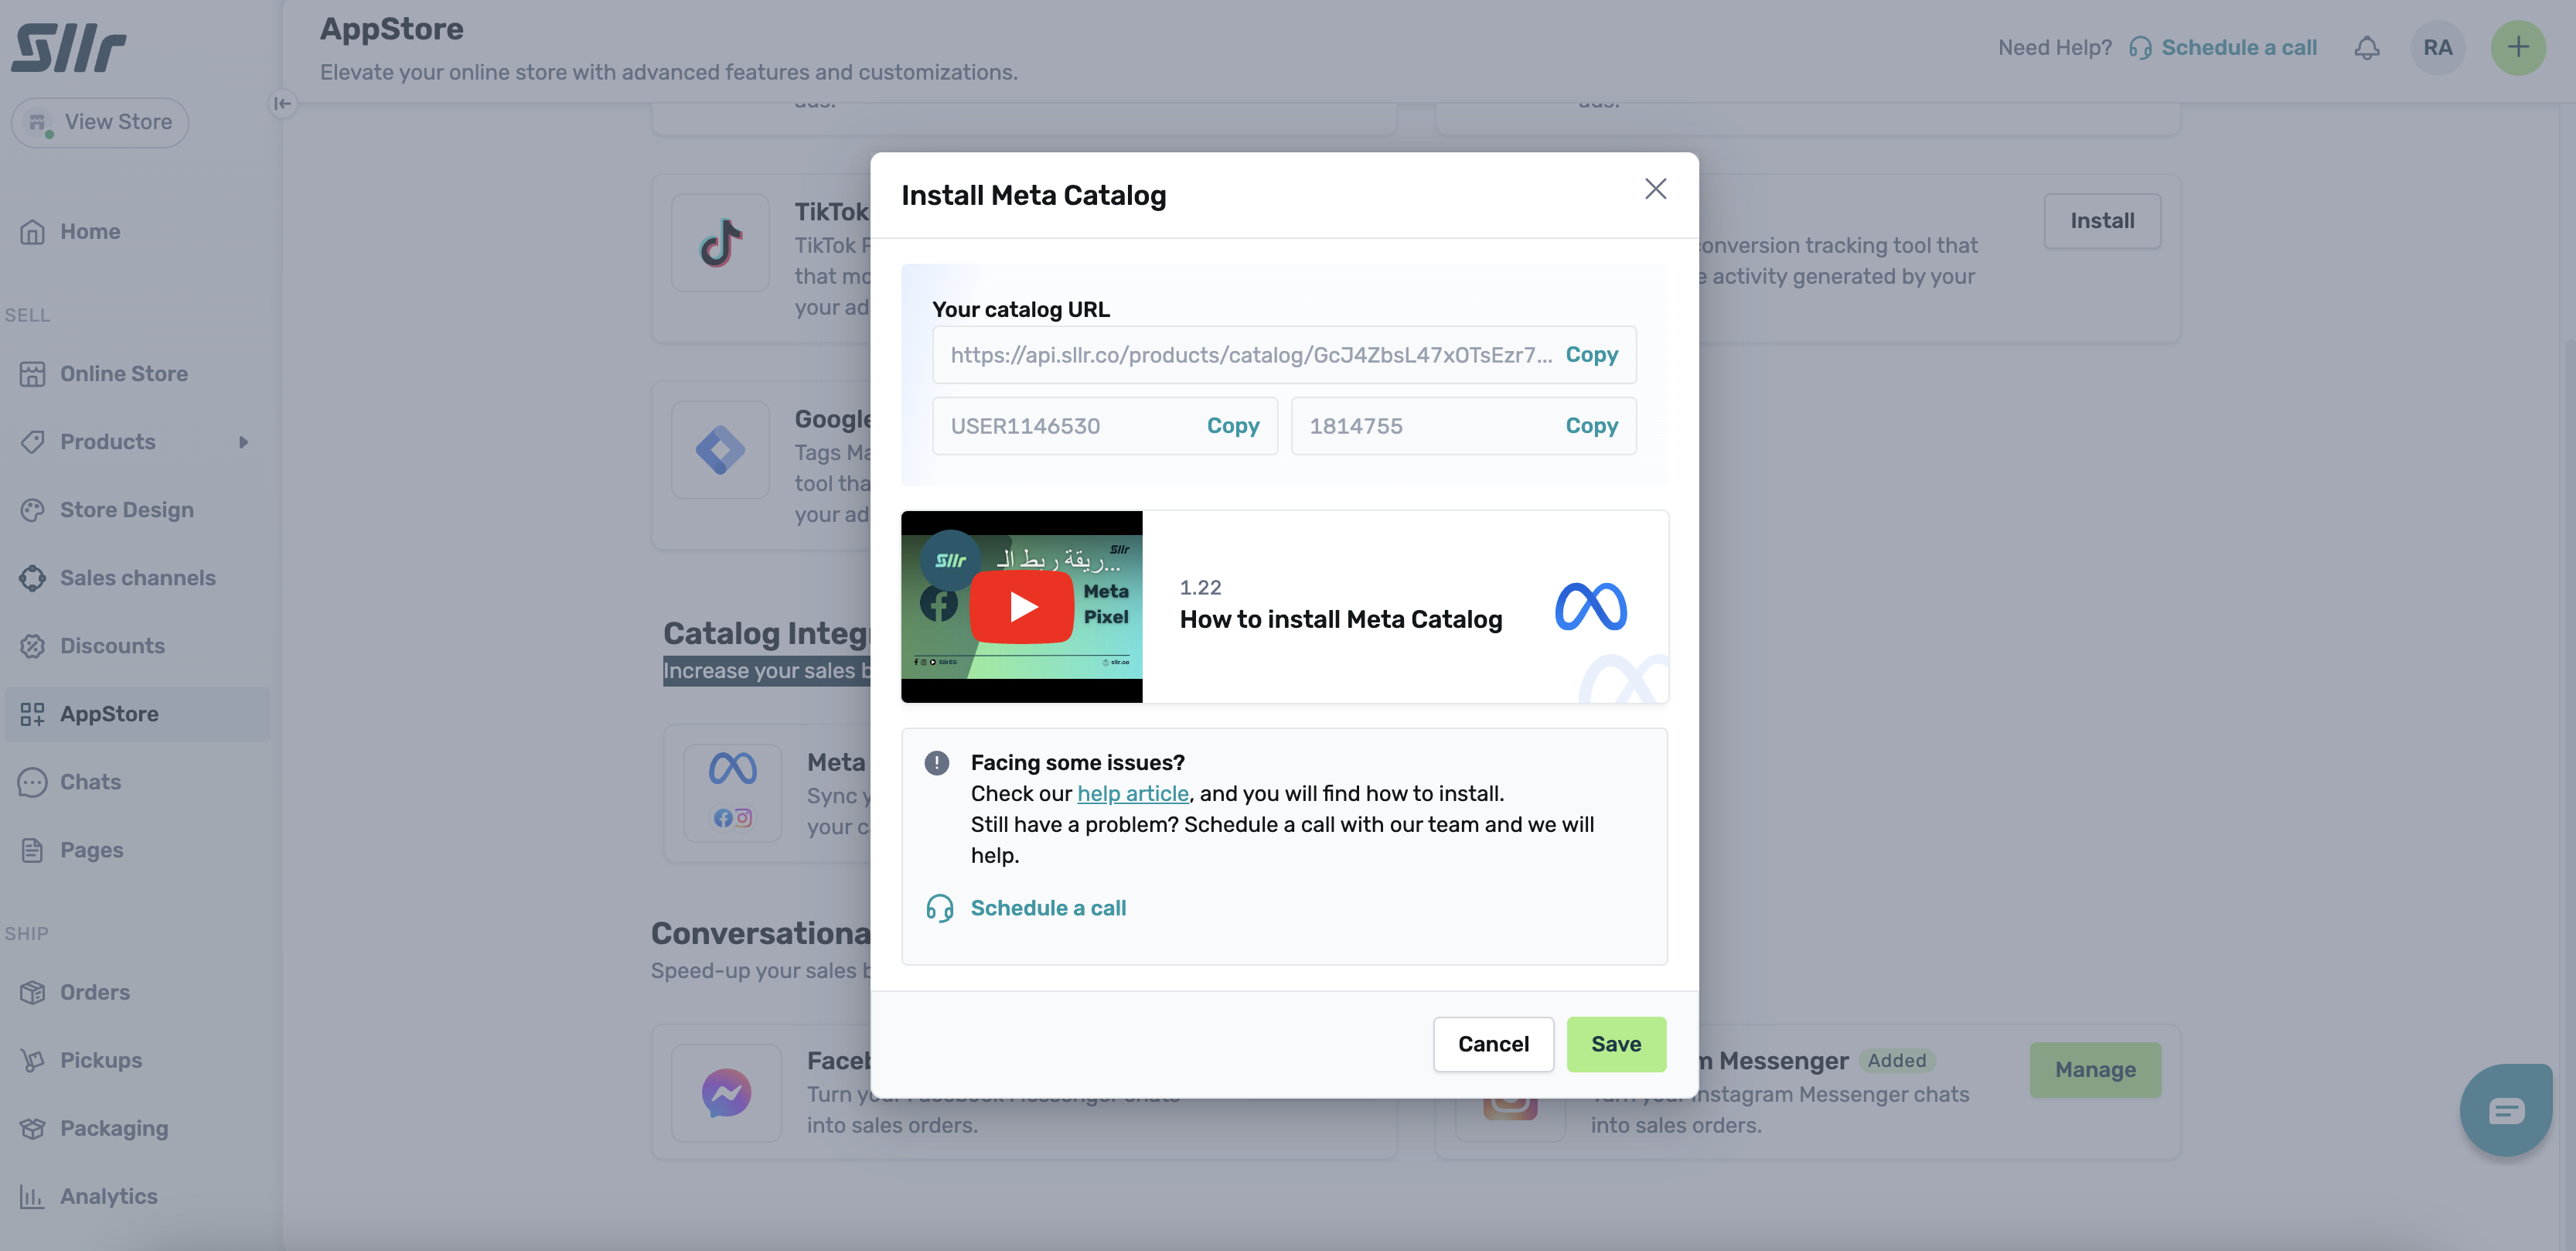Go to Home in sidebar
2576x1251 pixels.
coord(90,232)
